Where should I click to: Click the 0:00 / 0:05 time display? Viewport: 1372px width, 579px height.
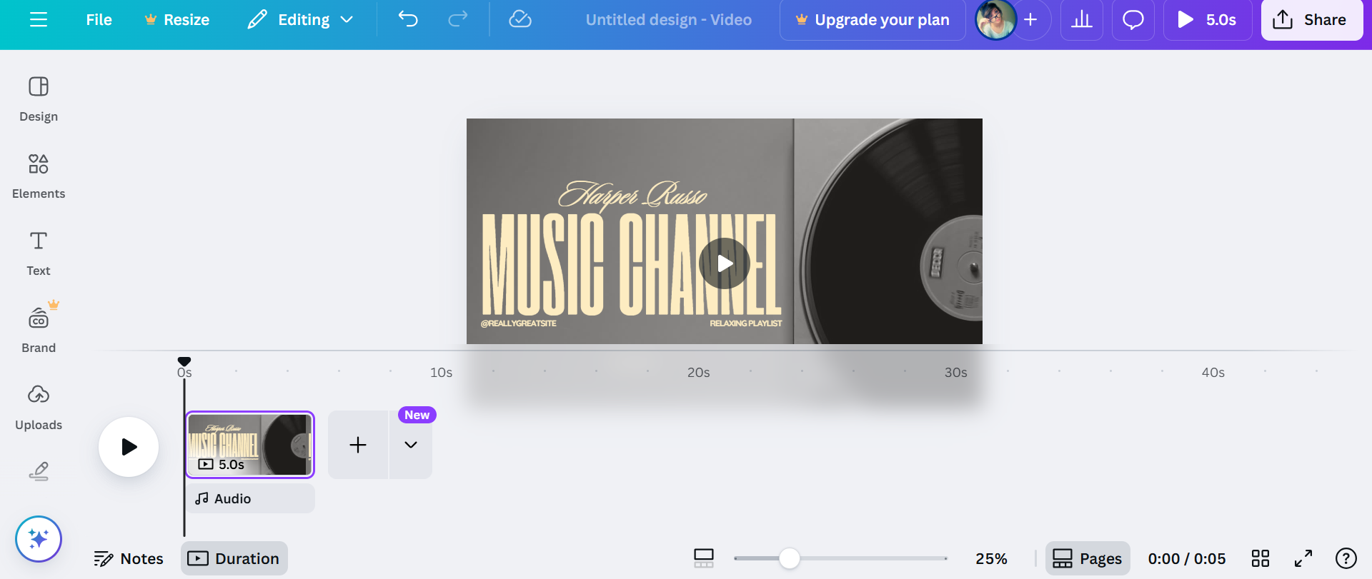tap(1187, 558)
